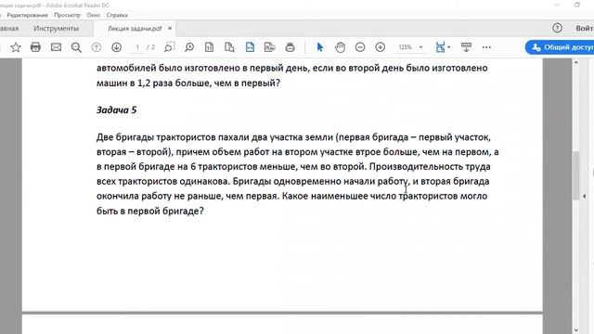This screenshot has height=334, width=594.
Task: Send file by email via envelope icon
Action: (x=56, y=47)
